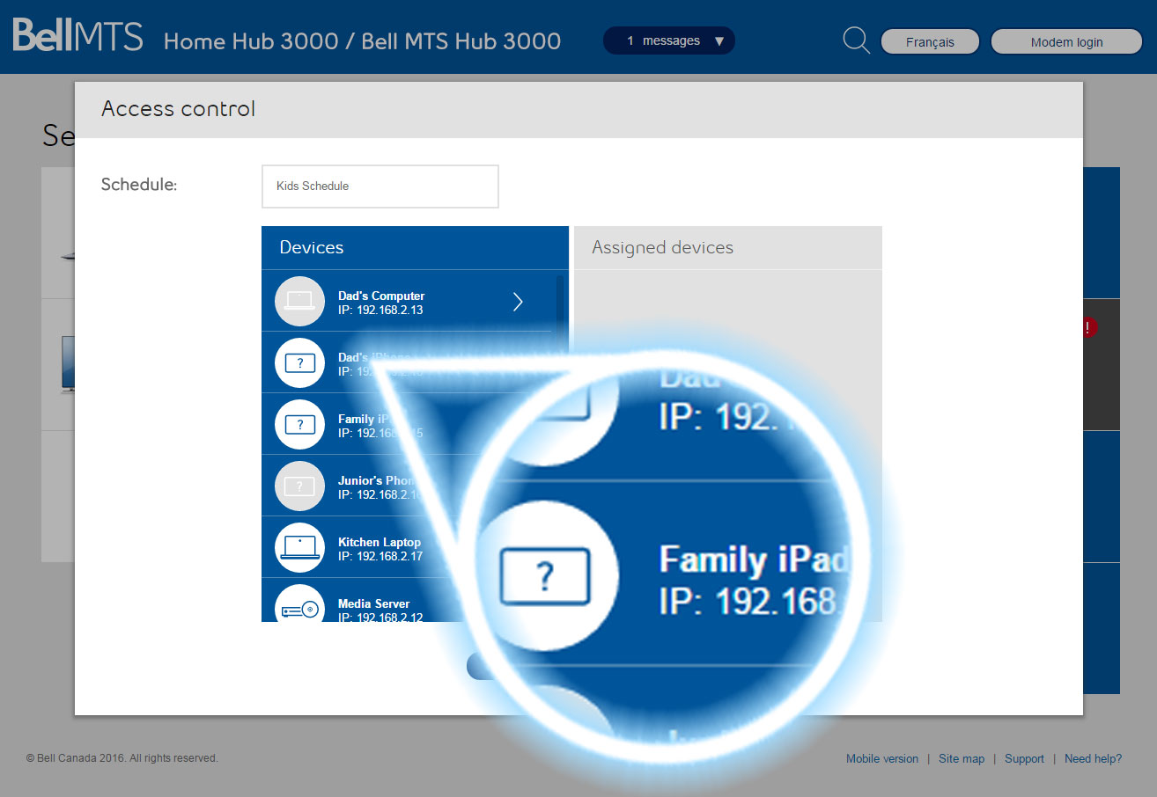Screen dimensions: 1157x797
Task: Click the red alert badge behind the dialog
Action: point(1090,327)
